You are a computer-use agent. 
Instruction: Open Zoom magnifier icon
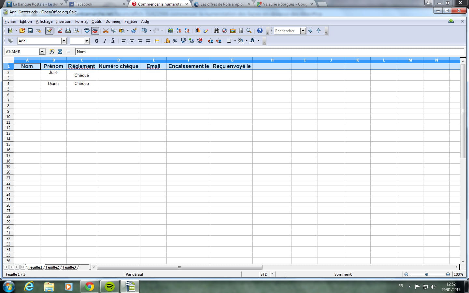tap(249, 31)
